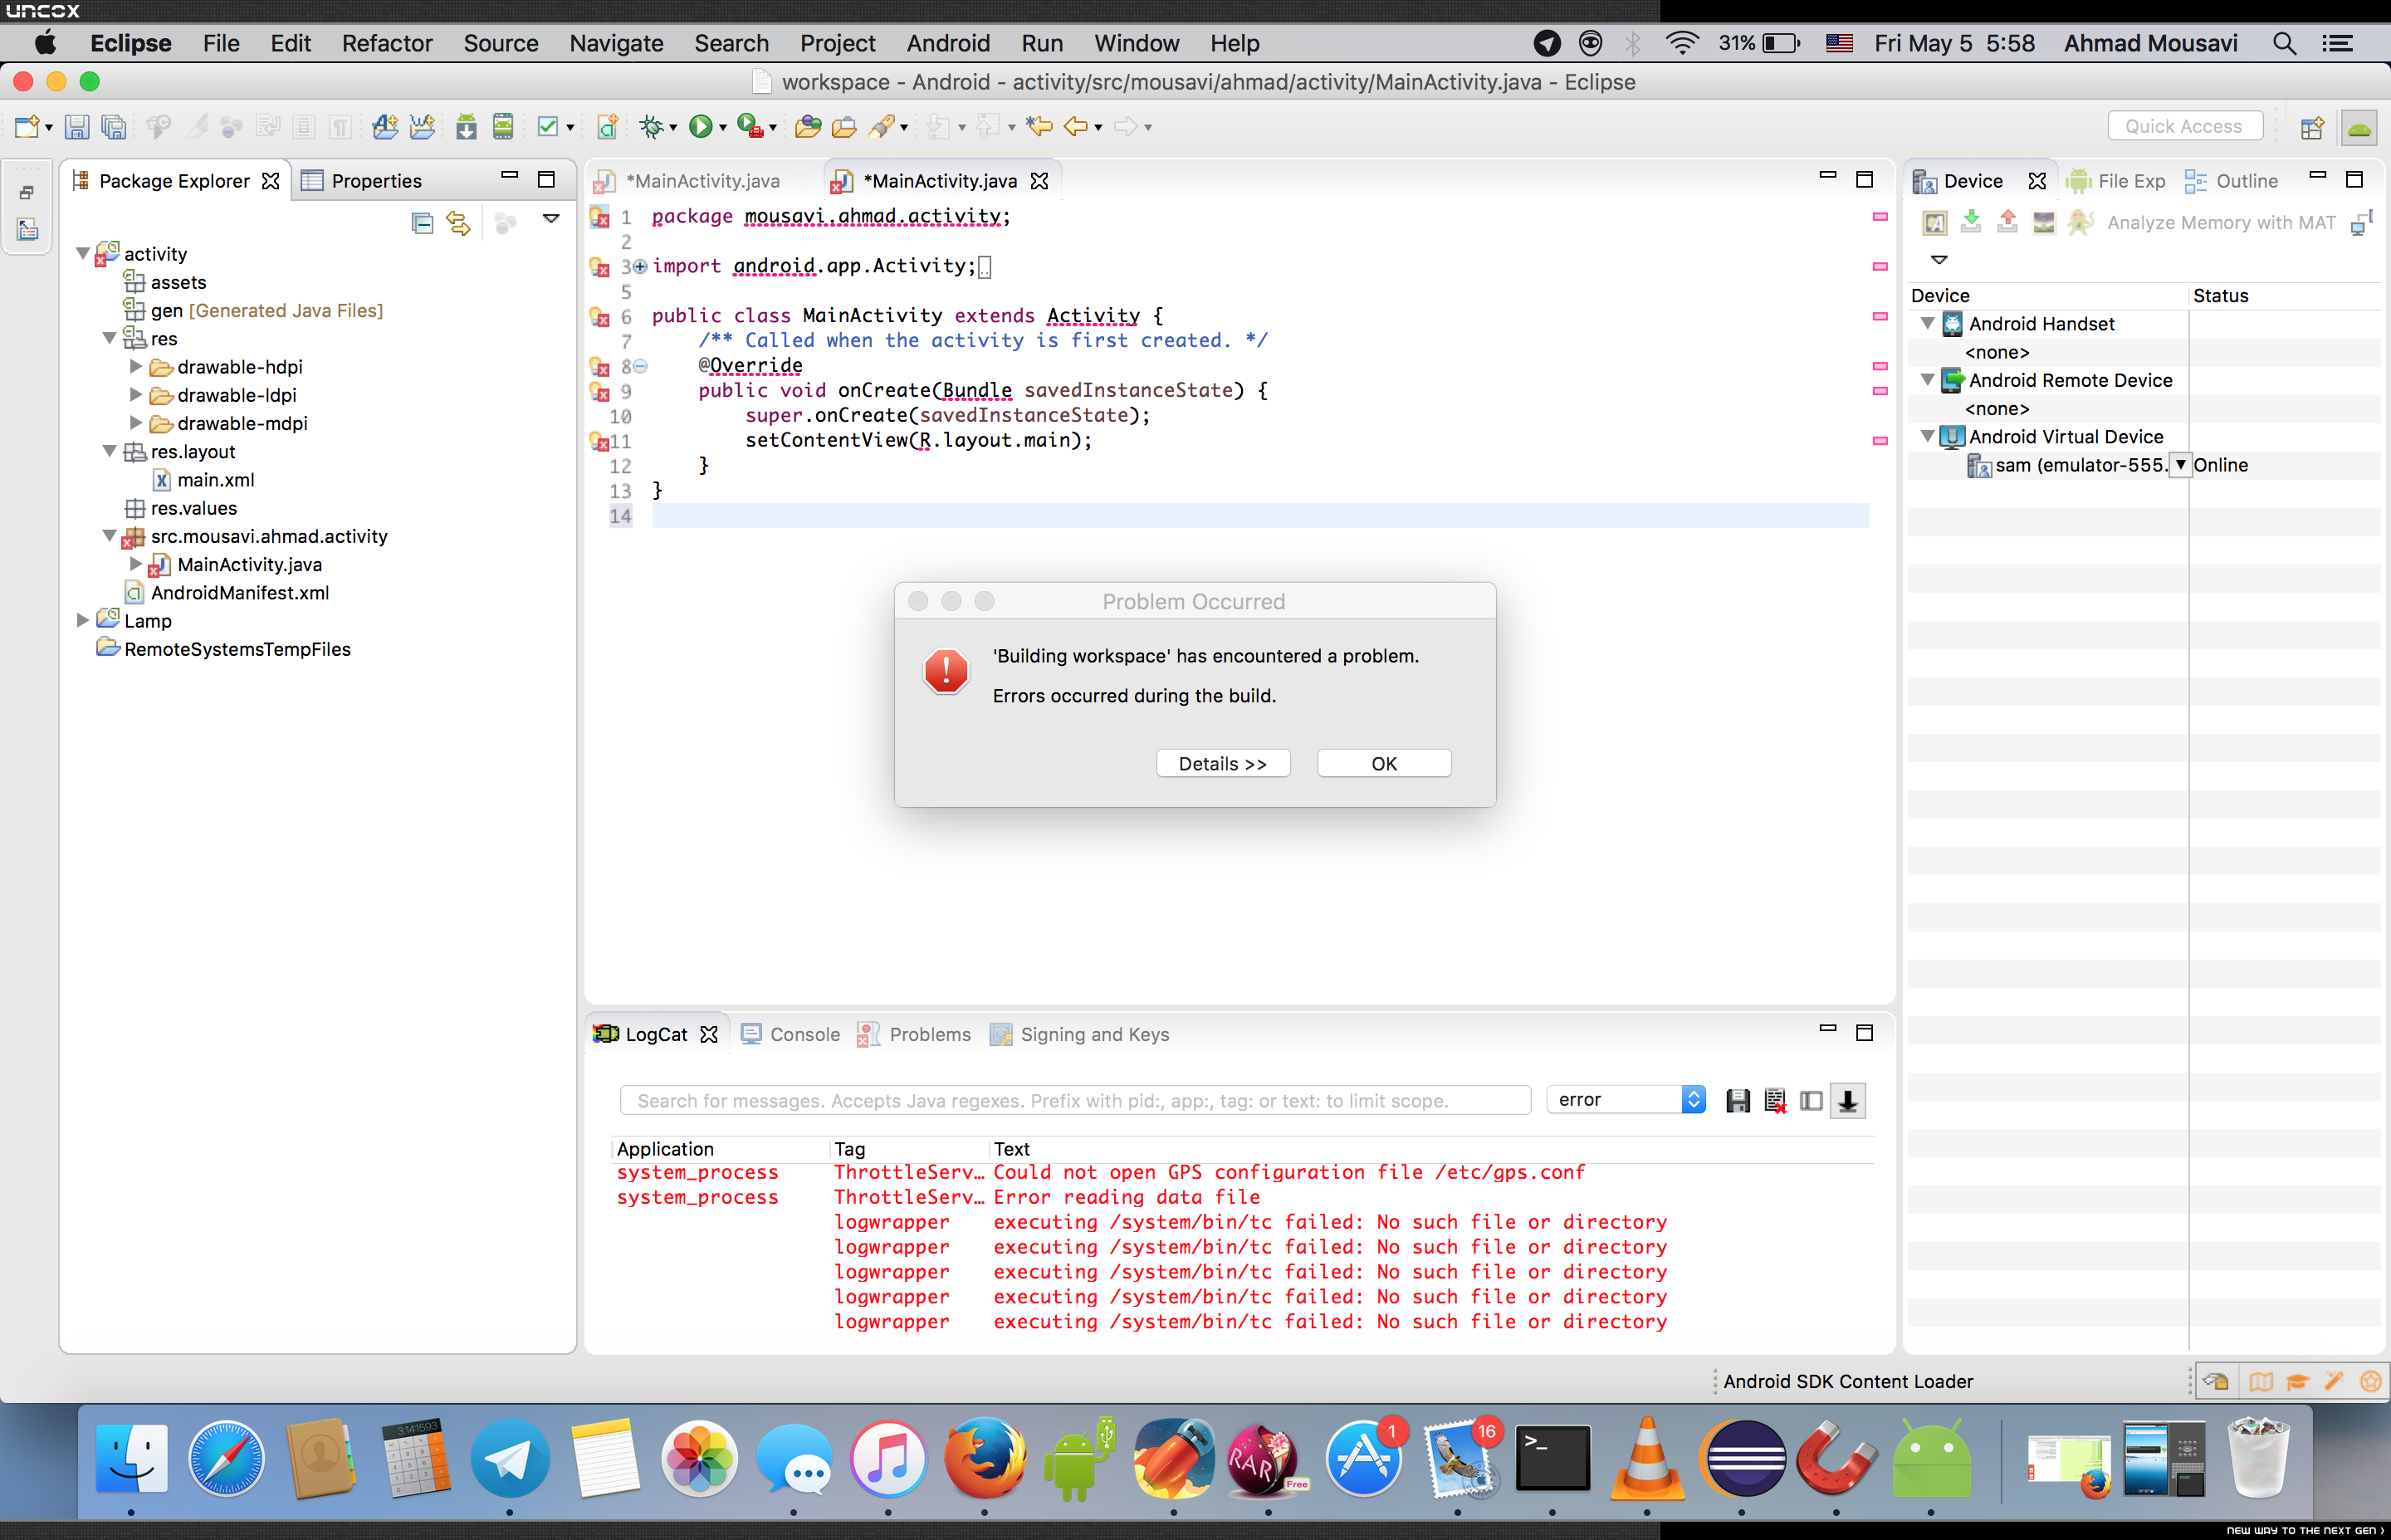
Task: Switch to the Properties tab
Action: [x=362, y=181]
